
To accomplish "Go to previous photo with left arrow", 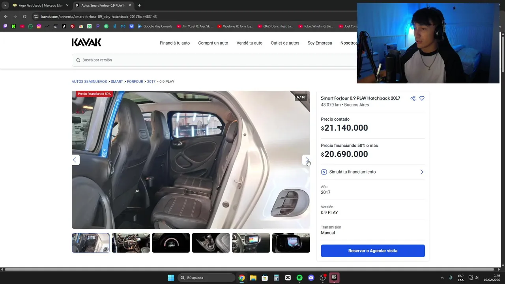I will pyautogui.click(x=75, y=160).
